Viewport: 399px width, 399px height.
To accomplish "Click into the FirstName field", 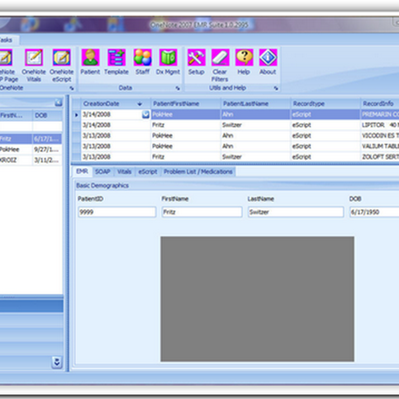I will pos(202,212).
